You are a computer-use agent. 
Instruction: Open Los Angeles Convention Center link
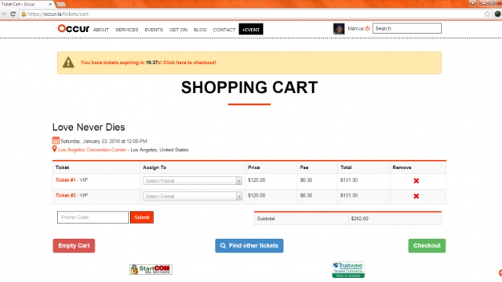pos(92,150)
